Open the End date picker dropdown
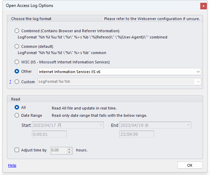The height and width of the screenshot is (175, 210). [x=188, y=125]
